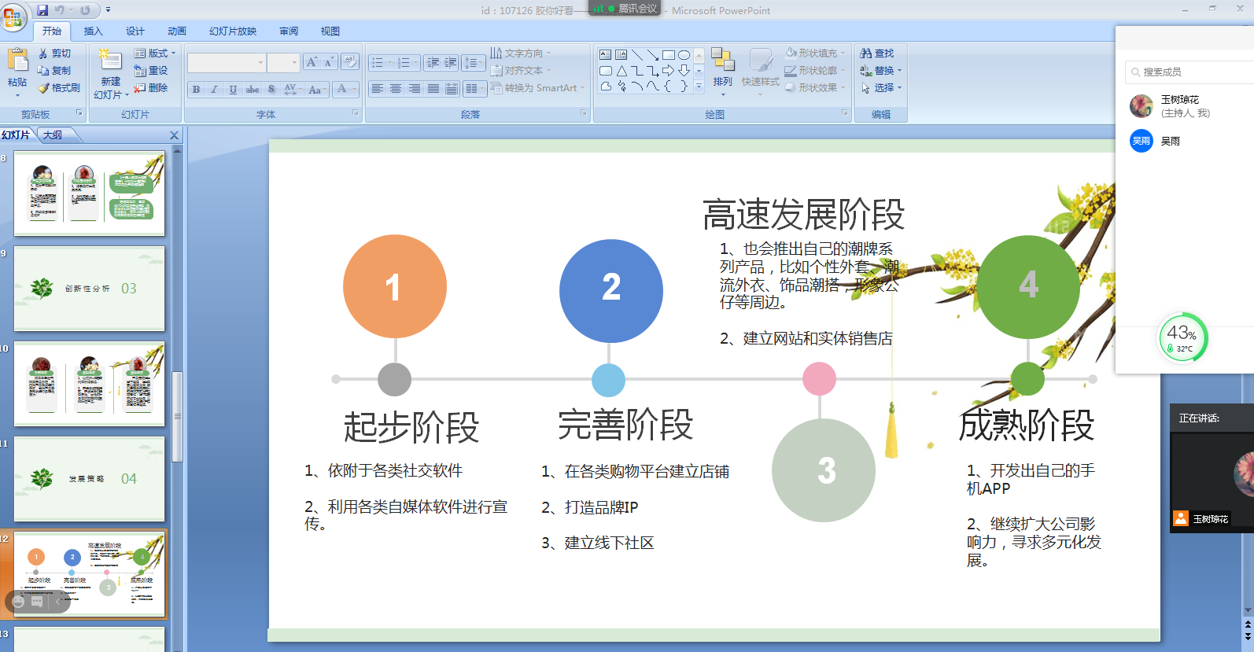Toggle Italic text formatting
The width and height of the screenshot is (1254, 652).
(x=214, y=90)
